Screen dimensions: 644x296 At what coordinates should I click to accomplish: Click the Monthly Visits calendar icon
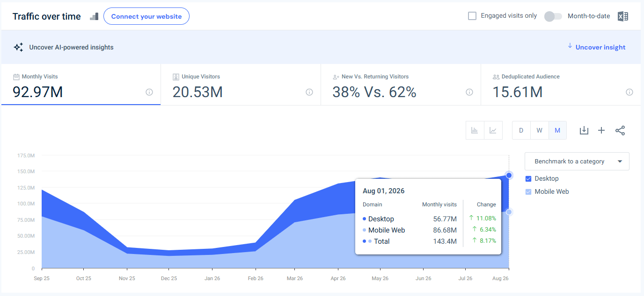point(16,77)
